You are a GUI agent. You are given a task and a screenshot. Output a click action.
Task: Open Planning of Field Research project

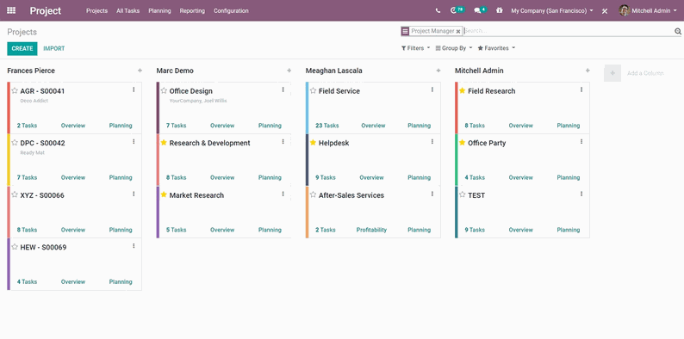pos(569,126)
